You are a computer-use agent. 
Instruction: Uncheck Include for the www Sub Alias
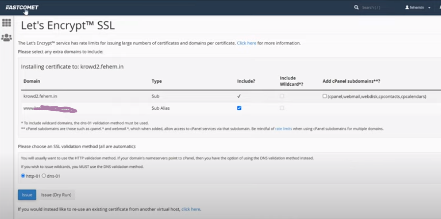(x=239, y=108)
